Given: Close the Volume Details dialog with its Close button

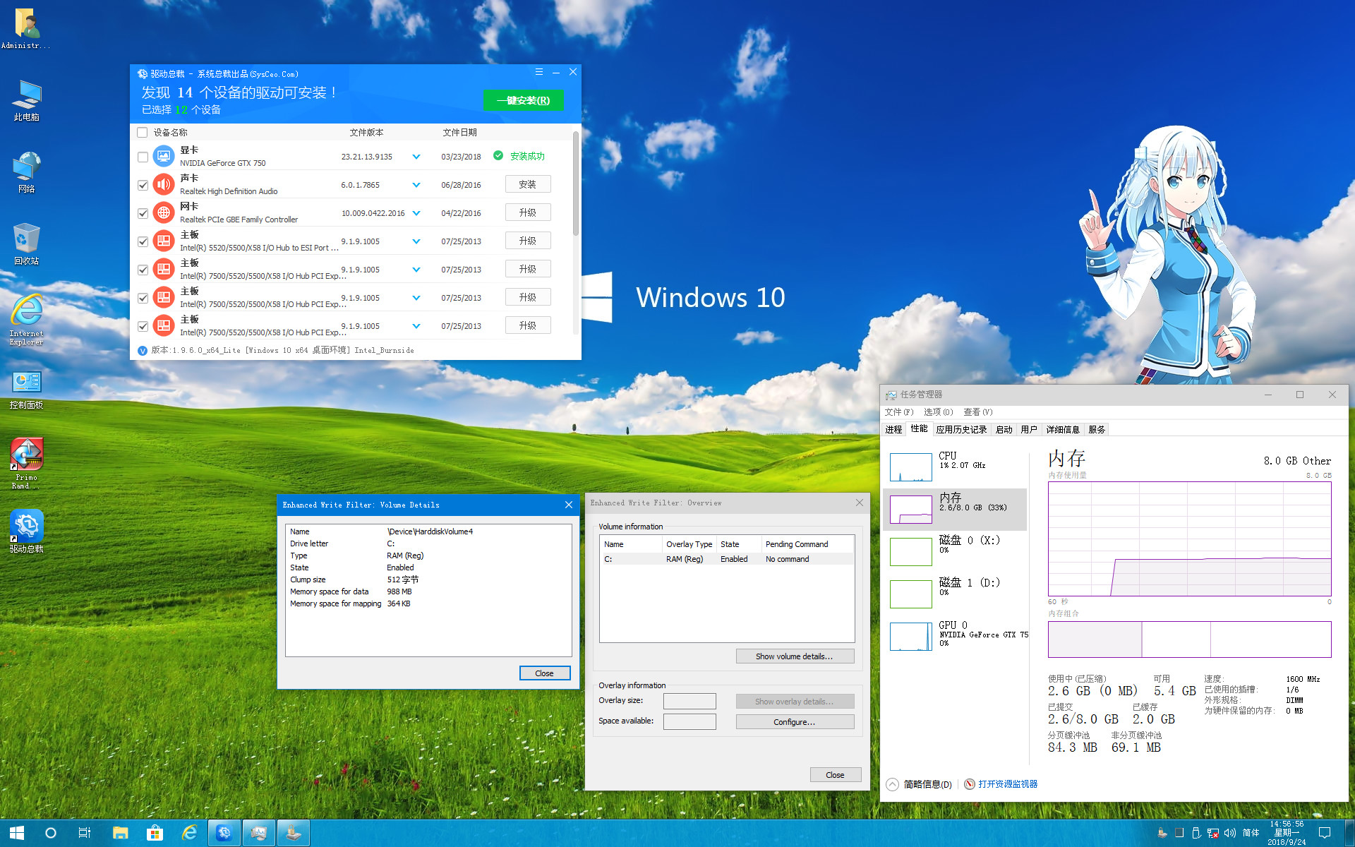Looking at the screenshot, I should [x=544, y=673].
